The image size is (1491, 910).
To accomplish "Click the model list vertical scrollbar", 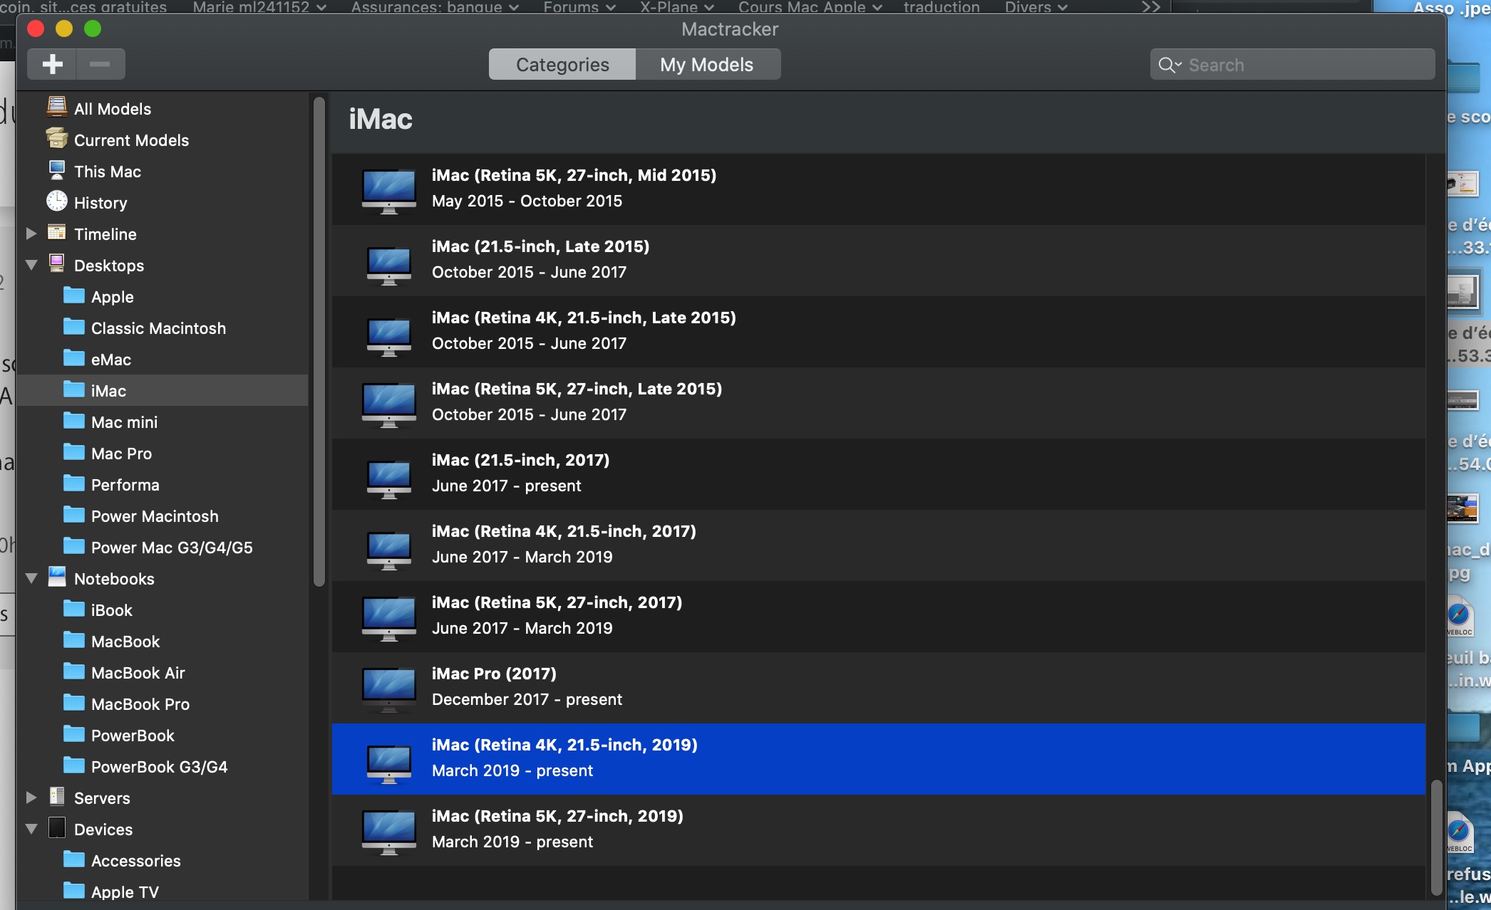I will [x=1436, y=837].
